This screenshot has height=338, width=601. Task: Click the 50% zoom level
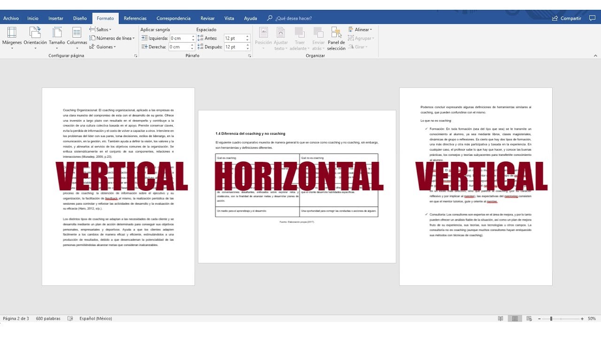(x=592, y=318)
